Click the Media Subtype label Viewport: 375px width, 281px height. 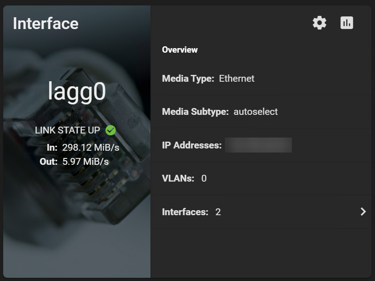point(195,112)
